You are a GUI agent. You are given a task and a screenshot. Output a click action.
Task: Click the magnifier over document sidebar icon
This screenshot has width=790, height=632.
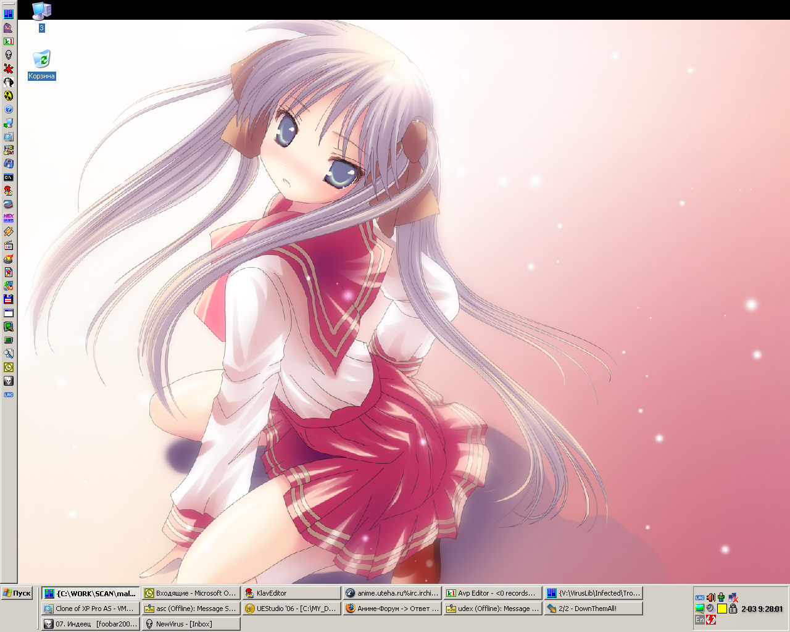pyautogui.click(x=9, y=354)
